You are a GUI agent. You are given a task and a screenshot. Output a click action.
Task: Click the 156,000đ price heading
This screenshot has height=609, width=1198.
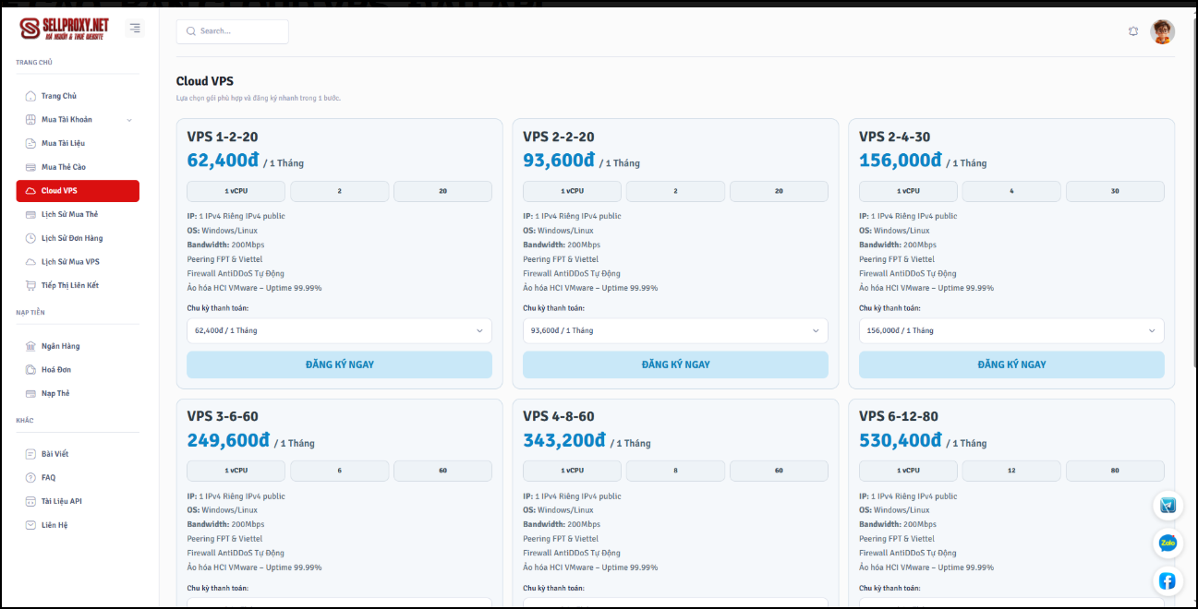[x=901, y=161]
